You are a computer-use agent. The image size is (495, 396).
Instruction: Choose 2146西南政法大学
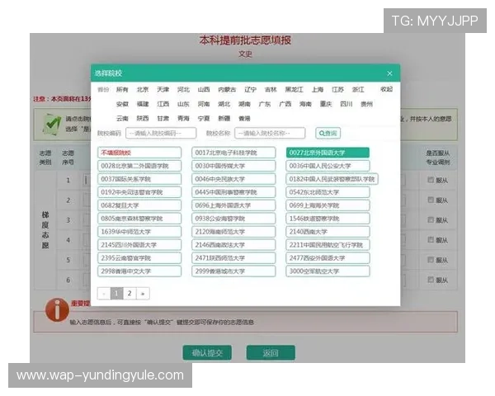tap(233, 245)
